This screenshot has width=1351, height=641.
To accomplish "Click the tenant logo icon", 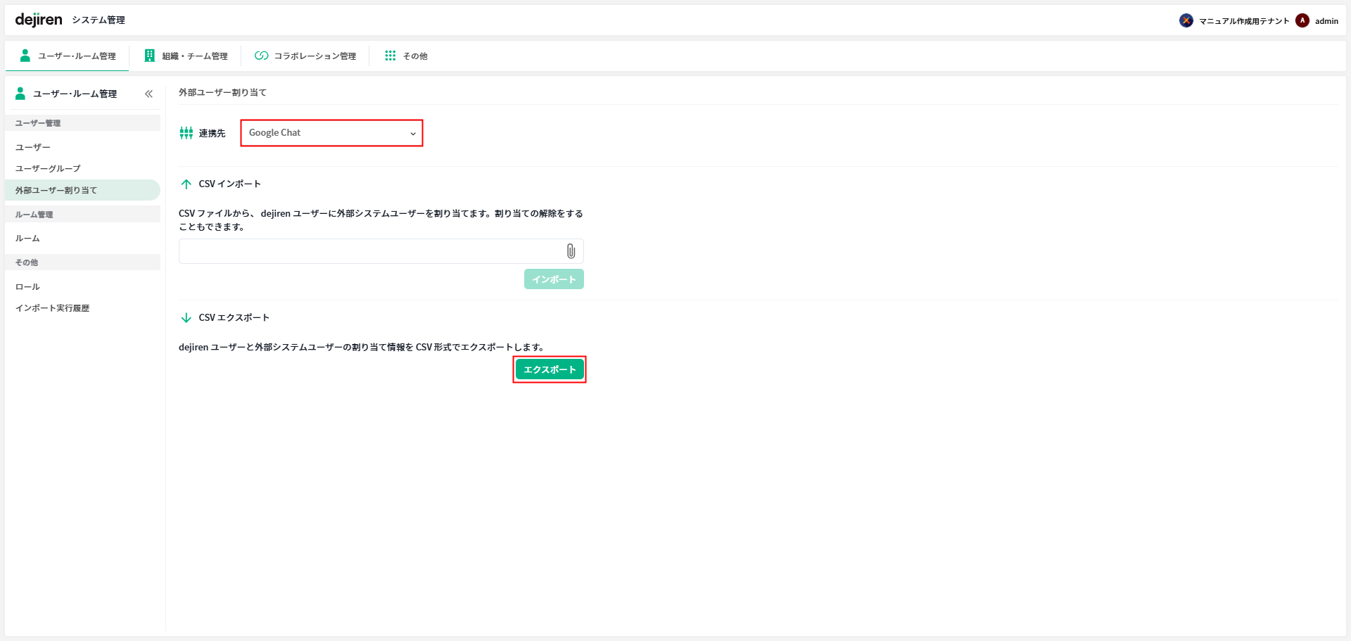I will click(1186, 20).
